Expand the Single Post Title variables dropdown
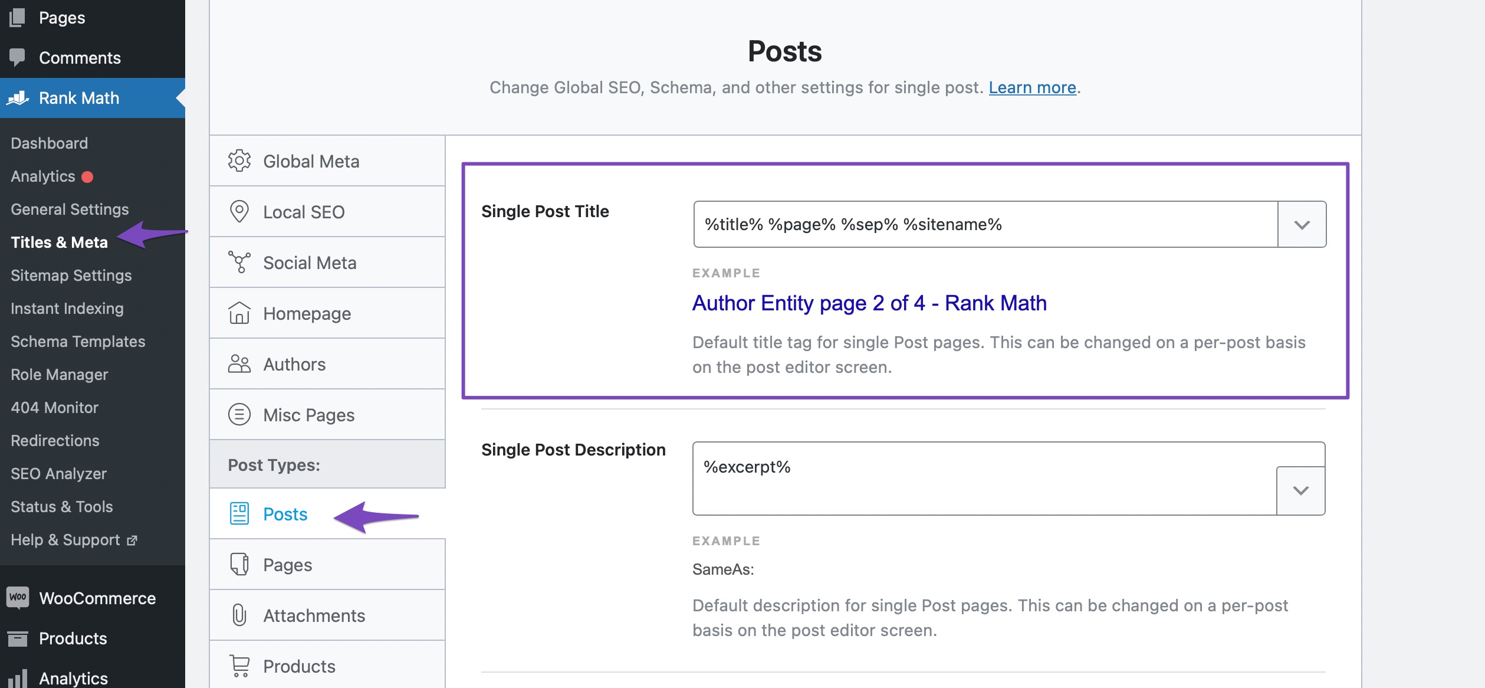This screenshot has height=688, width=1485. click(x=1302, y=225)
